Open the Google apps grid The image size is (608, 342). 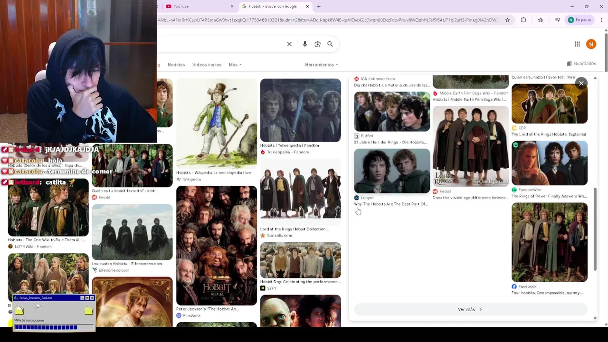pyautogui.click(x=577, y=44)
